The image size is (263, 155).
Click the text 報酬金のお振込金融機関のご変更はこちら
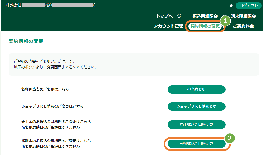(56, 141)
